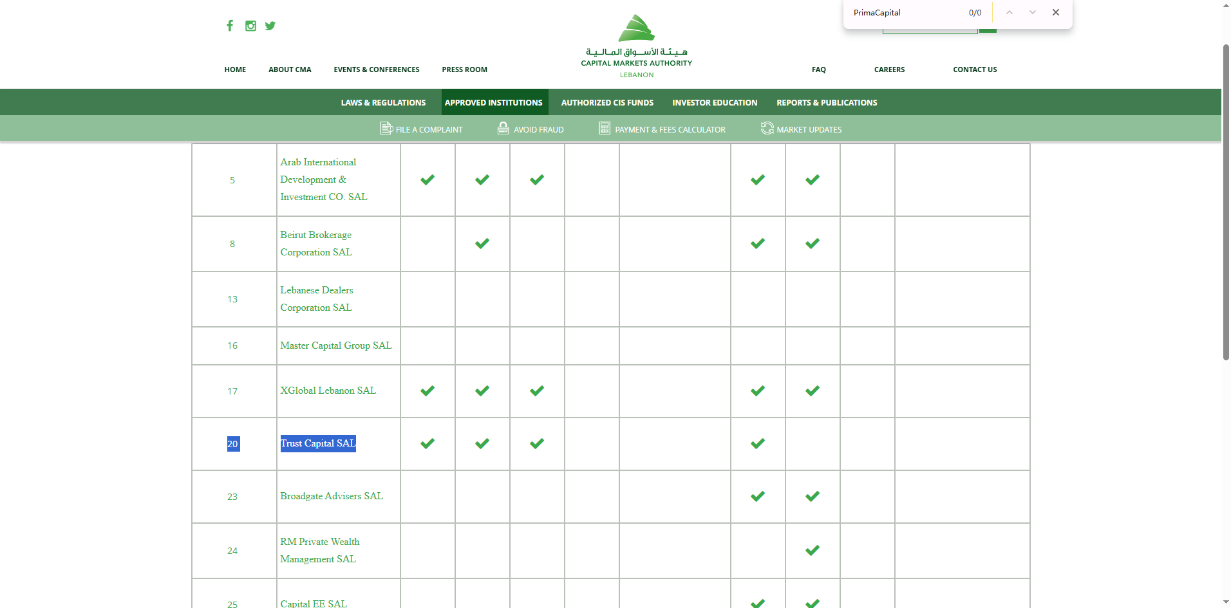Image resolution: width=1231 pixels, height=608 pixels.
Task: Click first checkmark in Broadgate Advisers row
Action: (x=758, y=496)
